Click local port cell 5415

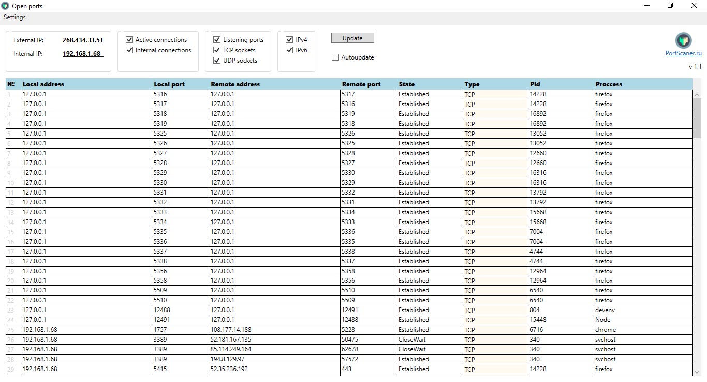(180, 369)
